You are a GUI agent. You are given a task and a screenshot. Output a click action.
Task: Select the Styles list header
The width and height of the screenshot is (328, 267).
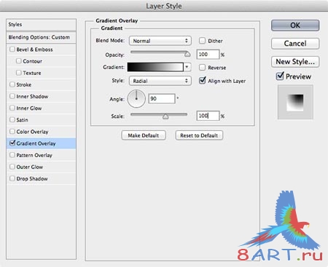[x=41, y=25]
